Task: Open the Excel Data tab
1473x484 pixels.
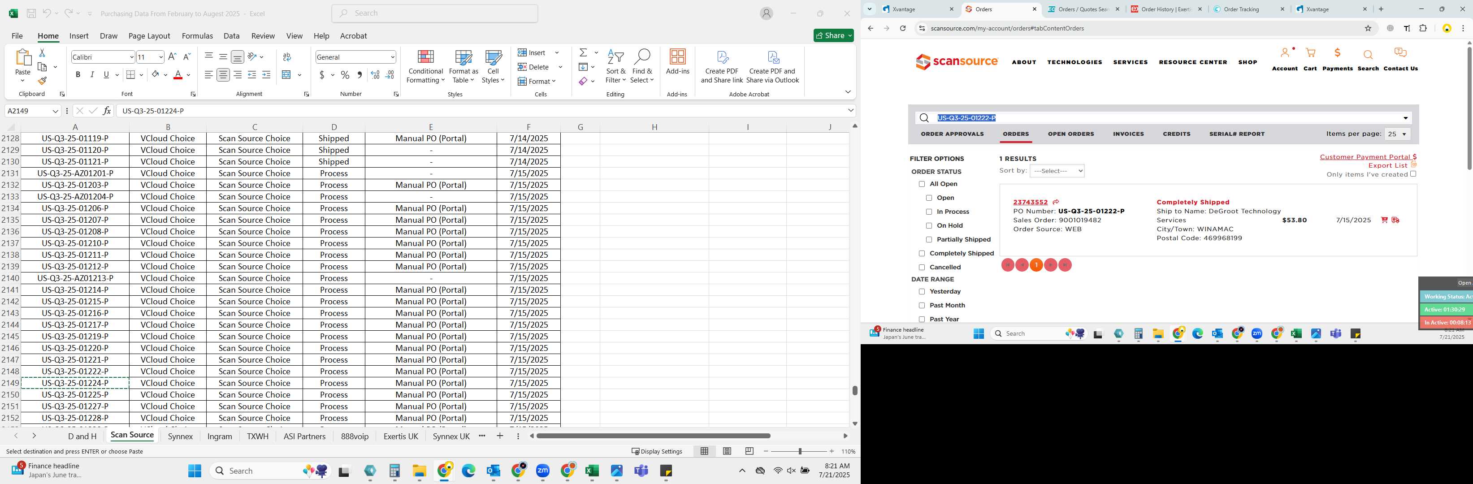Action: coord(232,35)
